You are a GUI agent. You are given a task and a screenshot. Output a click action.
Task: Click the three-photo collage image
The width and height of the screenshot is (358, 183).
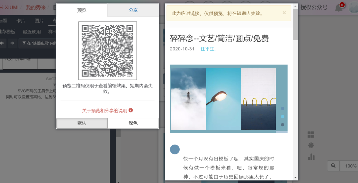pos(229,99)
